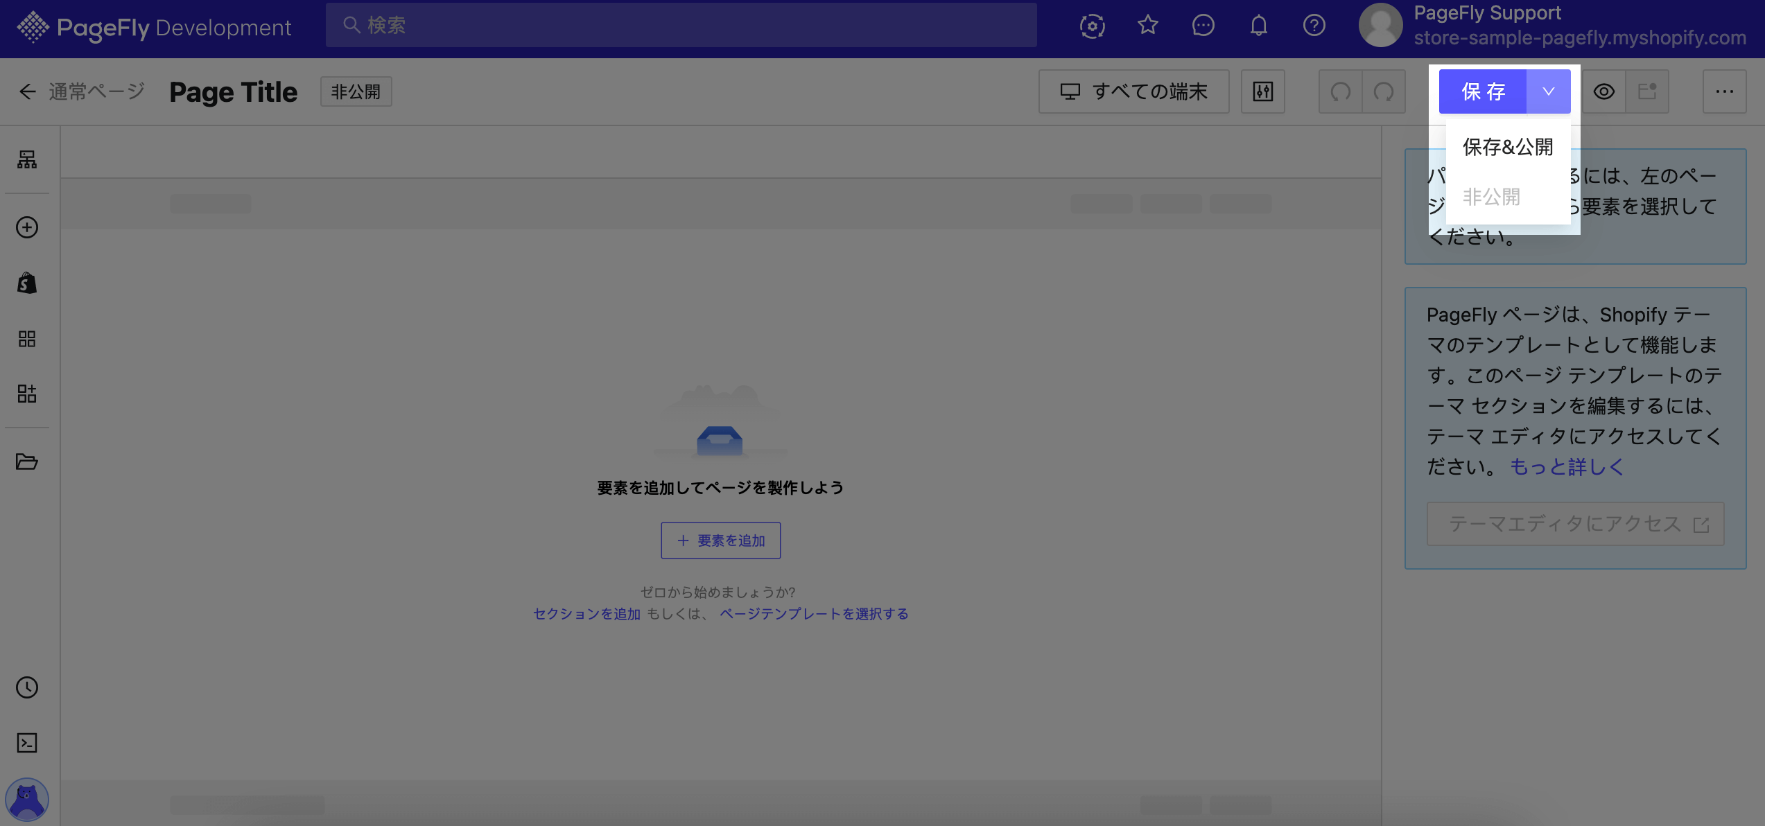Click the PageFly Support user avatar
The height and width of the screenshot is (826, 1765).
[1380, 26]
